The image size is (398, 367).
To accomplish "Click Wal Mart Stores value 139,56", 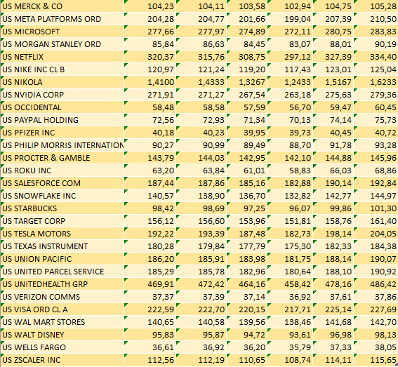I will [x=252, y=322].
